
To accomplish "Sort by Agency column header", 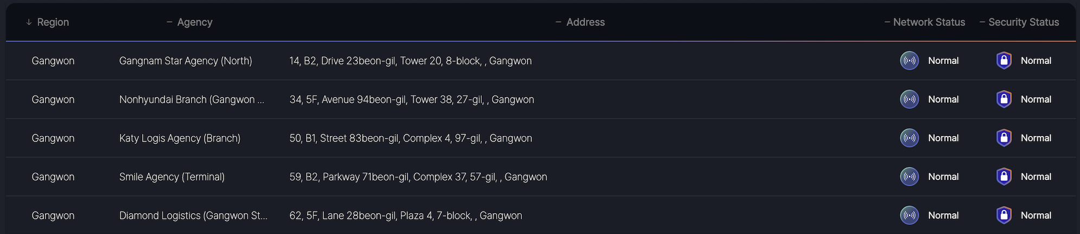I will (x=194, y=22).
